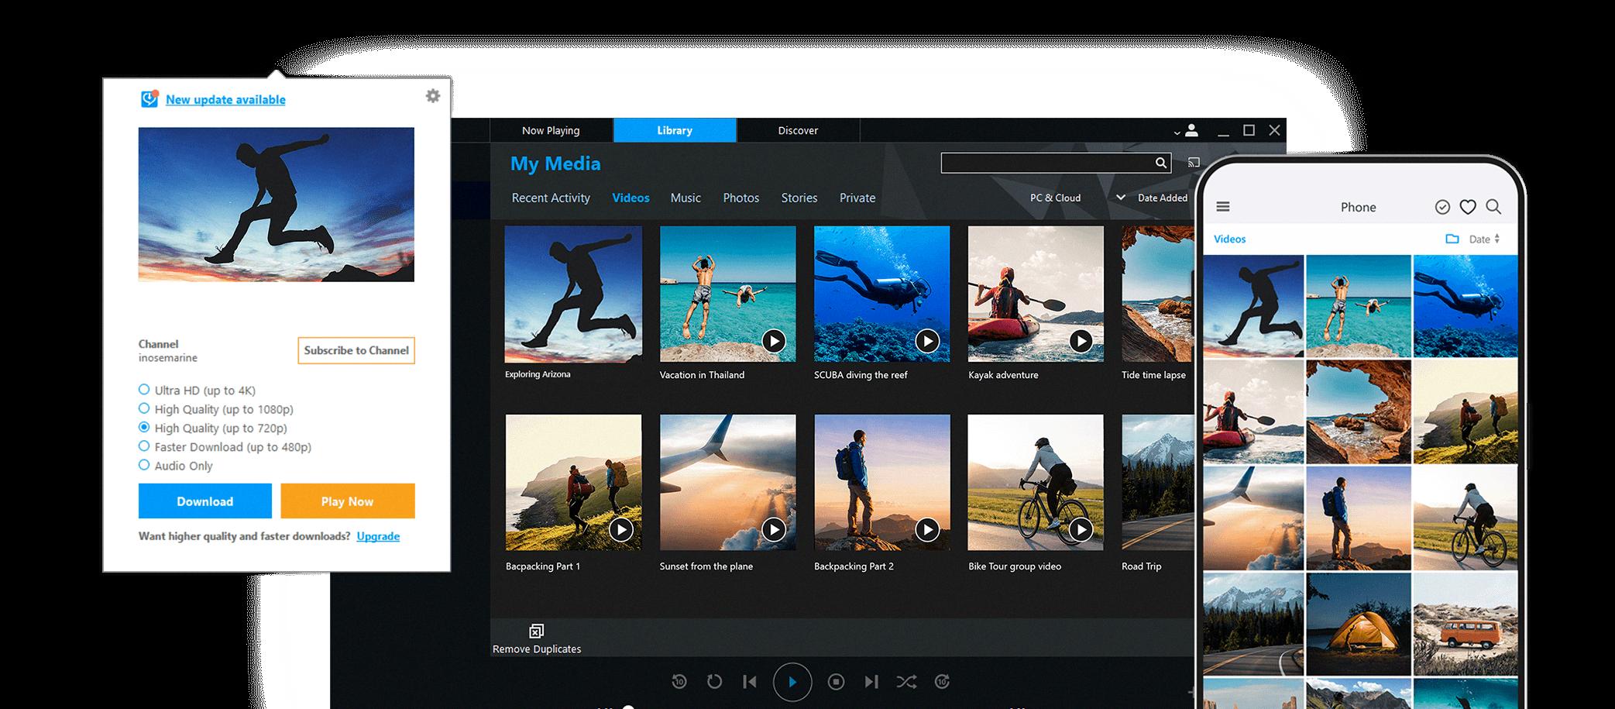Screen dimensions: 1615x709
Task: Play the Kayak adventure video
Action: pyautogui.click(x=1081, y=341)
